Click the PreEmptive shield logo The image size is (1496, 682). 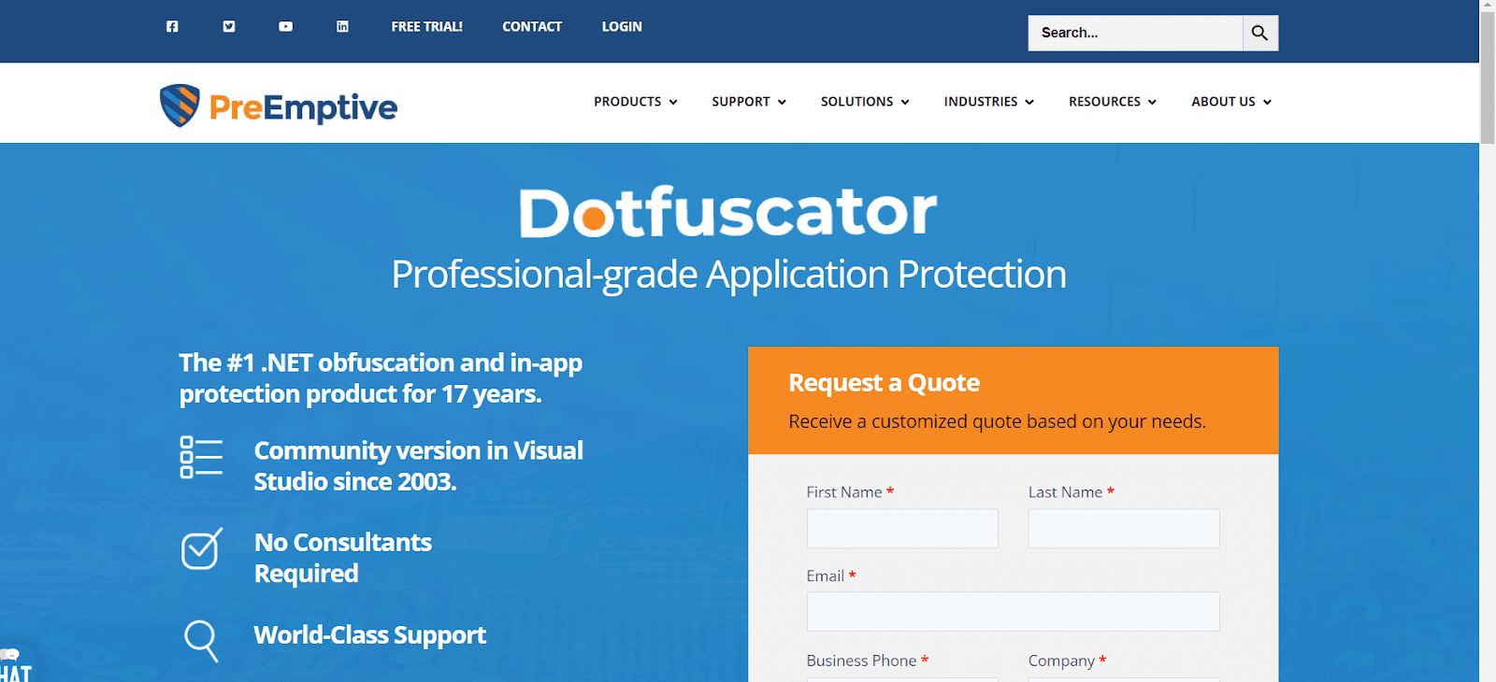coord(180,106)
